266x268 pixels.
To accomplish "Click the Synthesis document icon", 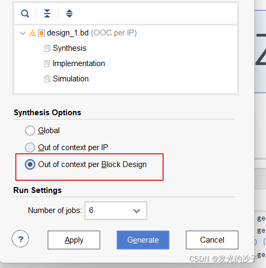I will (47, 49).
